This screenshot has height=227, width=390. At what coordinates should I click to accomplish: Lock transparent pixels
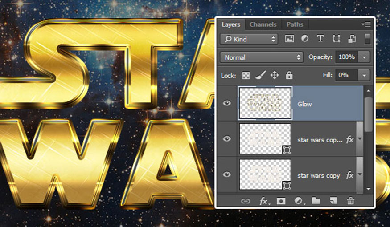click(246, 75)
